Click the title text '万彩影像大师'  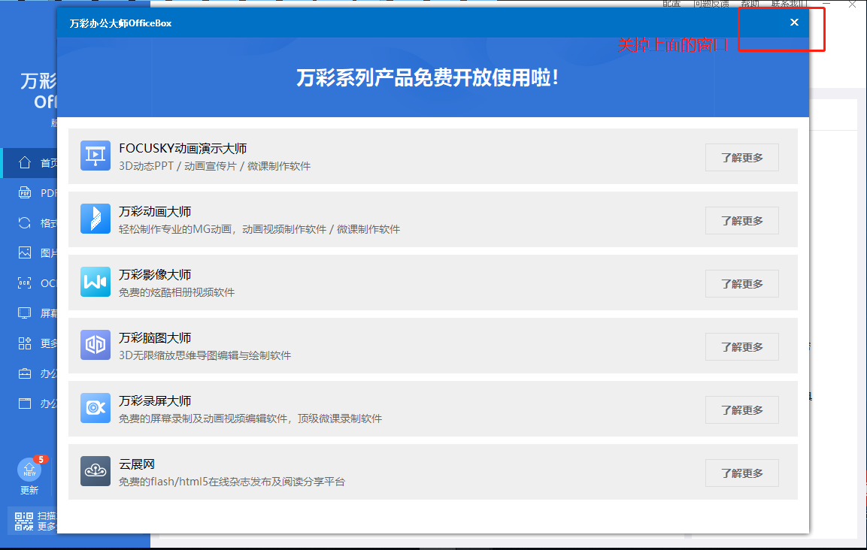155,275
